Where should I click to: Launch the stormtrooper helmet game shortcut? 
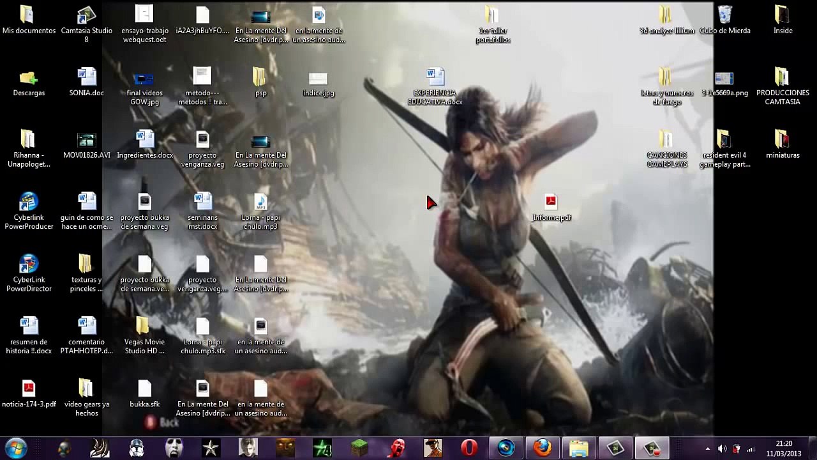point(137,448)
